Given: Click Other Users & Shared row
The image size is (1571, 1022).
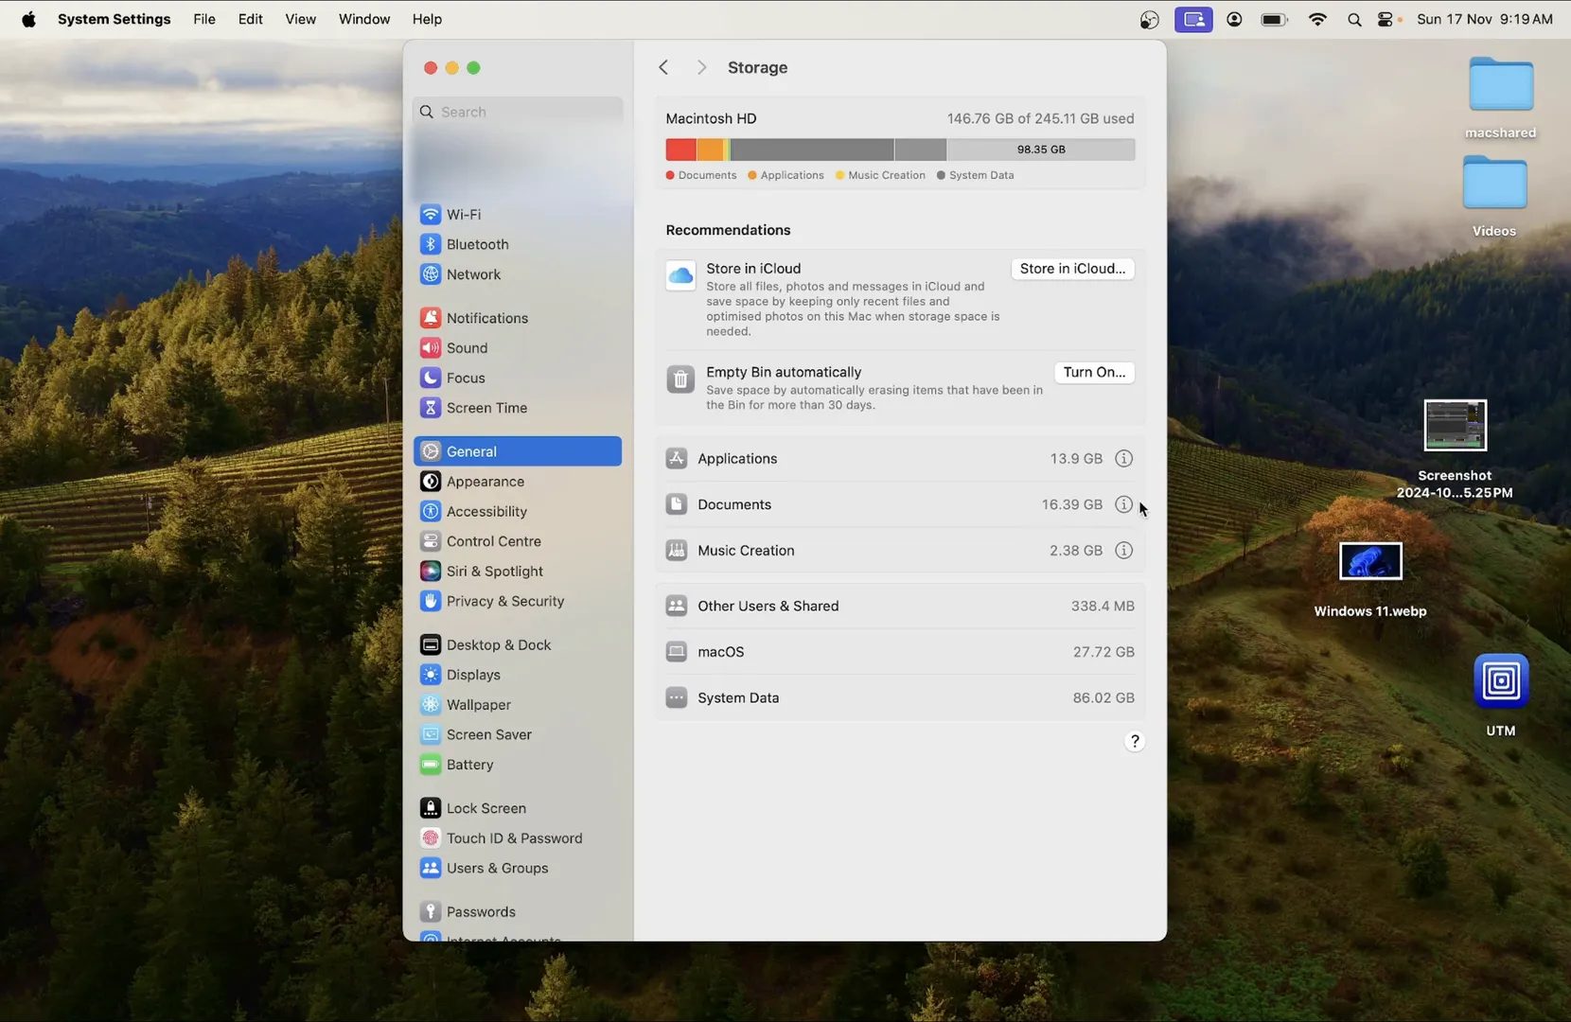Looking at the screenshot, I should [900, 606].
